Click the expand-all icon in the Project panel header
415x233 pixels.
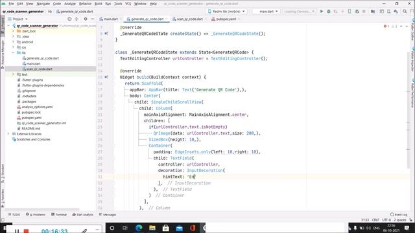click(77, 19)
